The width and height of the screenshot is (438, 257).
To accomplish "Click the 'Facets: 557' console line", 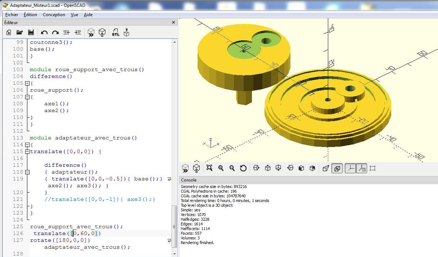I will tap(191, 233).
